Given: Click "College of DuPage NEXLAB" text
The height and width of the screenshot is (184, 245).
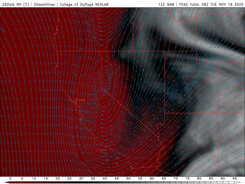Looking at the screenshot, I should pyautogui.click(x=84, y=4).
